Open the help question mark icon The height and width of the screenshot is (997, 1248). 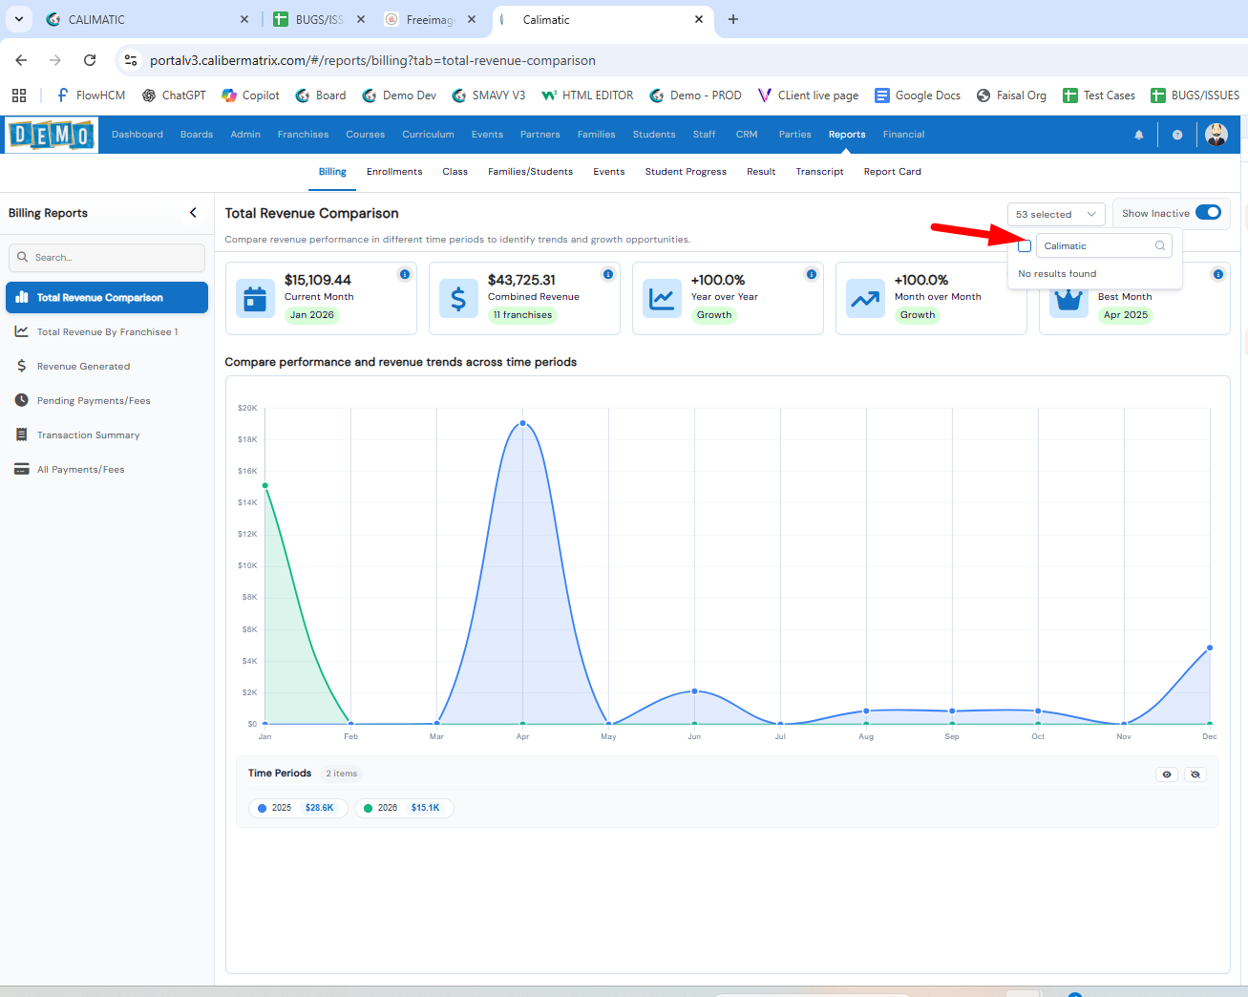pyautogui.click(x=1177, y=135)
